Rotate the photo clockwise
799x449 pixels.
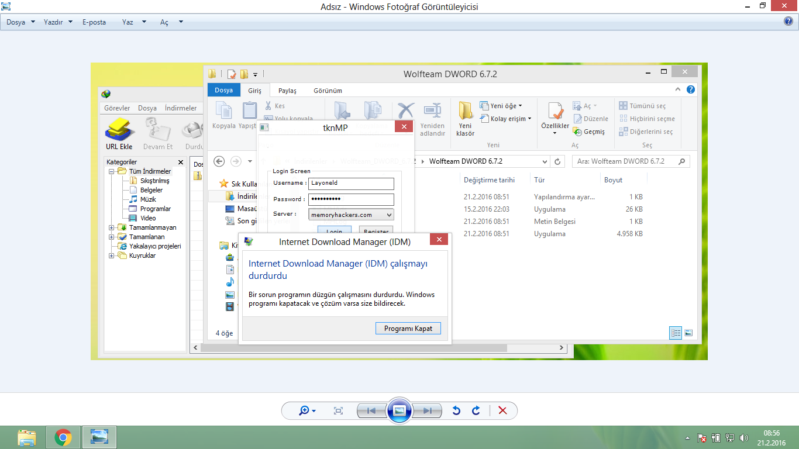[x=476, y=411]
